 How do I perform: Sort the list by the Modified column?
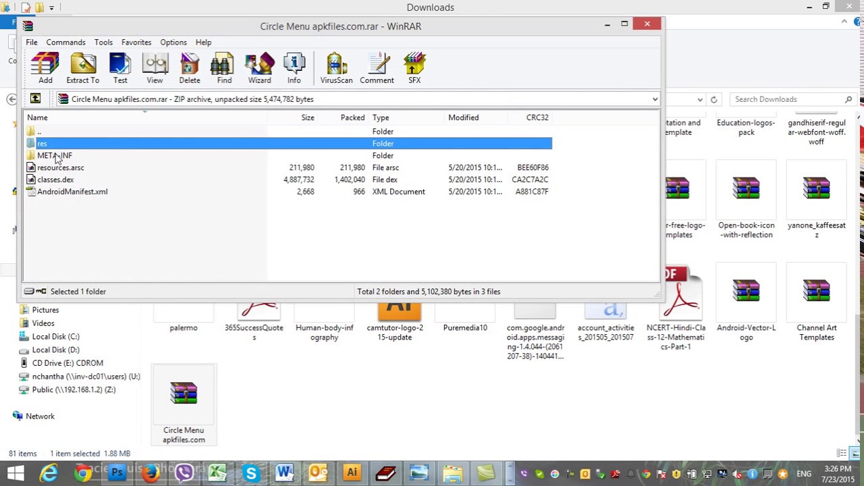[476, 117]
